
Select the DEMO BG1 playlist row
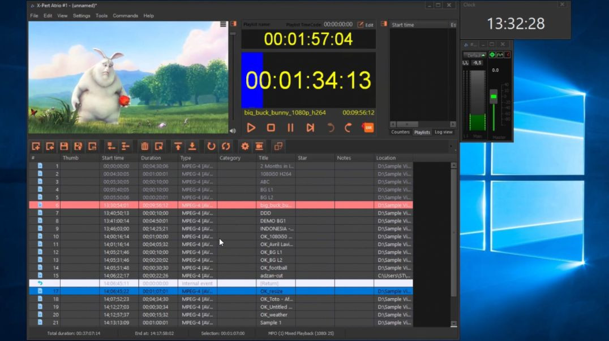pos(221,221)
